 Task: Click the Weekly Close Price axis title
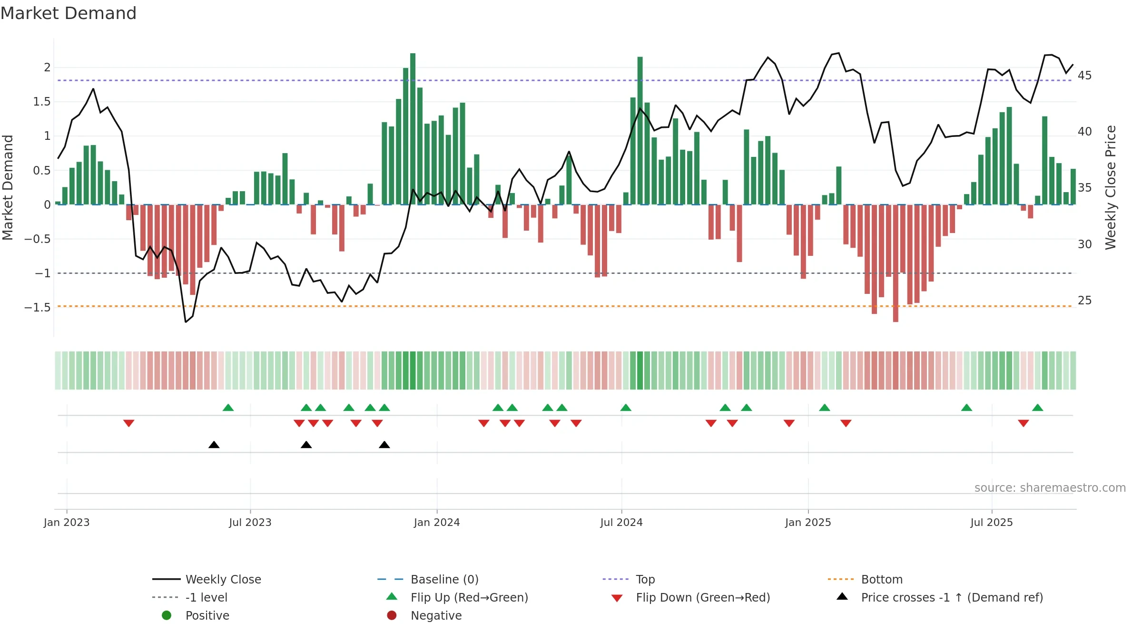1111,187
